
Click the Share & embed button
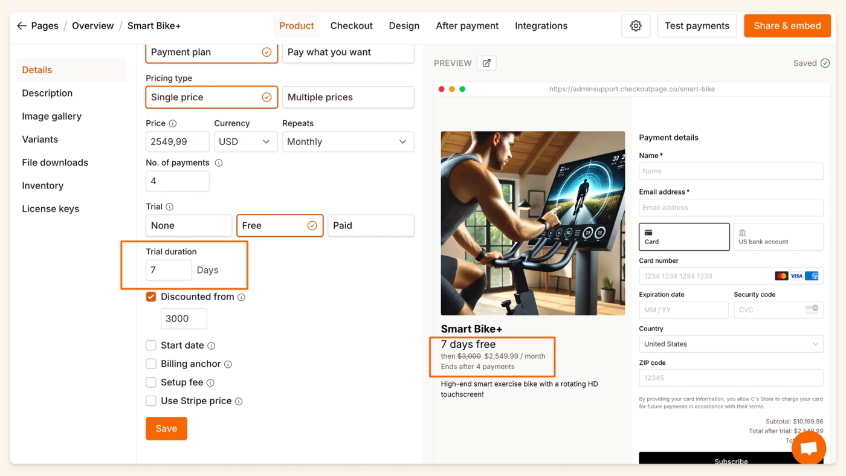click(x=787, y=26)
